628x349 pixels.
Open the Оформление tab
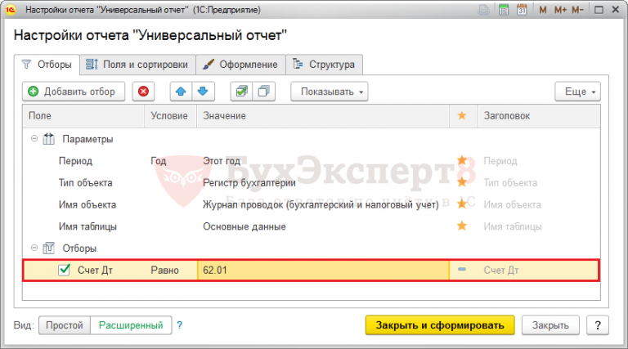pos(240,65)
